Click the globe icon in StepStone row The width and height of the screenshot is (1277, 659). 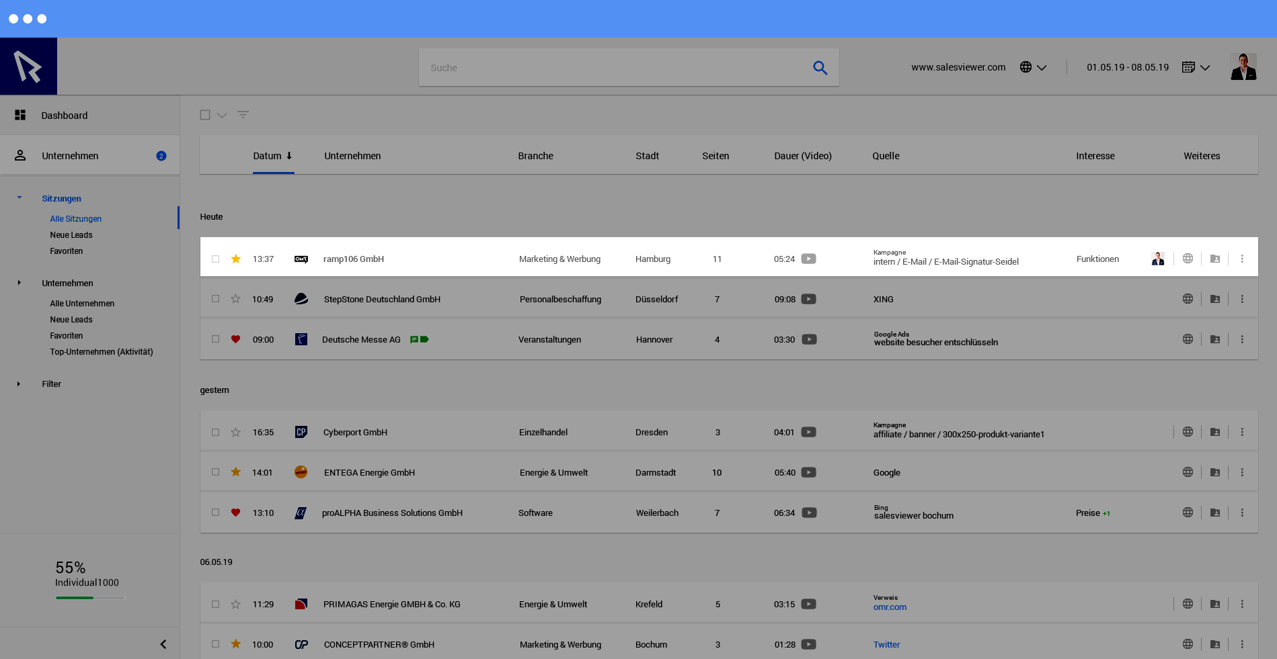1188,299
